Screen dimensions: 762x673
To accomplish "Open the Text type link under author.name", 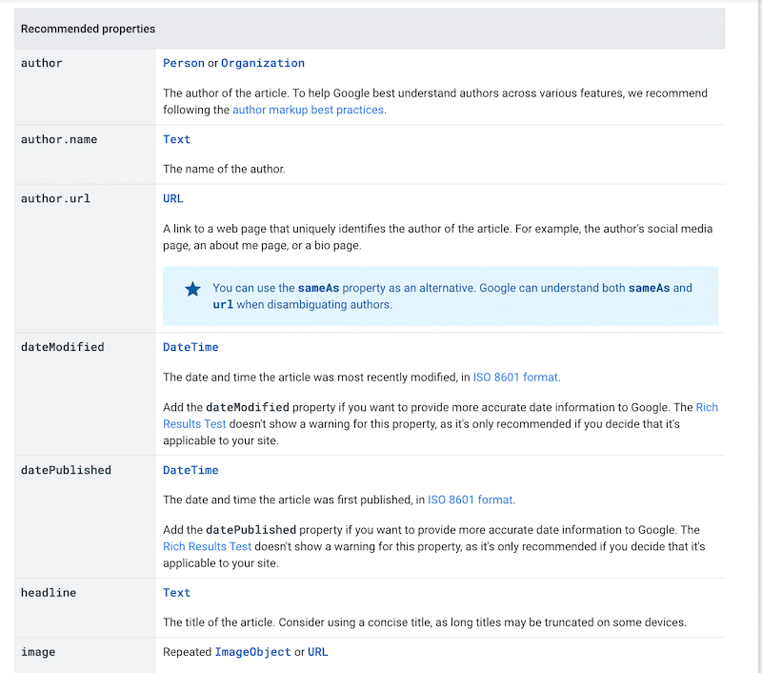I will coord(176,139).
